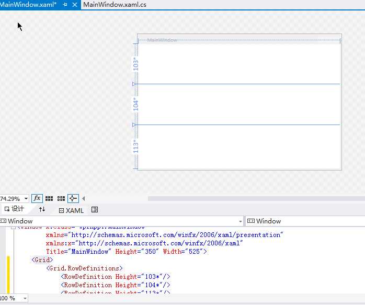The height and width of the screenshot is (305, 365).
Task: Click the xmlns presentation namespace line
Action: click(x=165, y=235)
